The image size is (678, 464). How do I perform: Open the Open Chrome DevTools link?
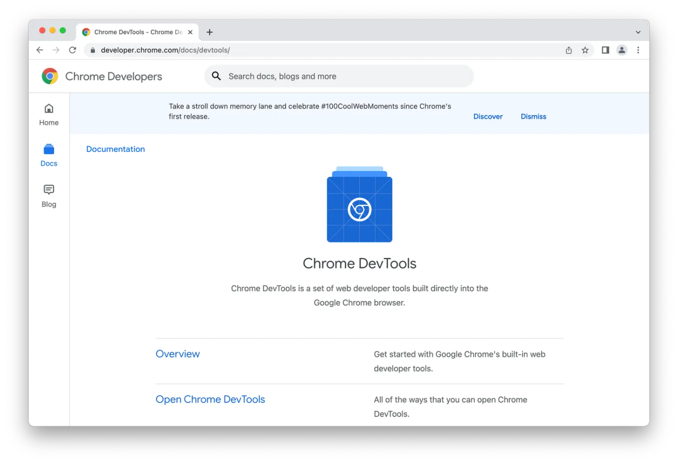tap(210, 399)
